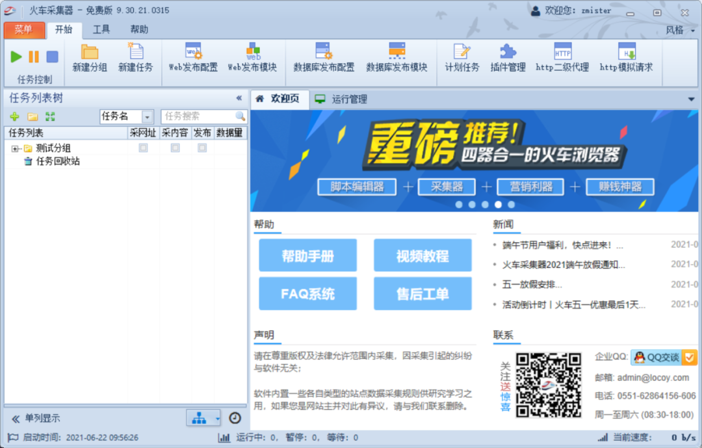Select fifth banner carousel dot

[x=512, y=204]
